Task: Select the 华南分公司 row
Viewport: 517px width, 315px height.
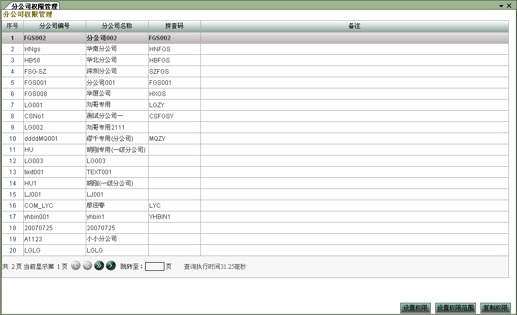Action: point(116,49)
